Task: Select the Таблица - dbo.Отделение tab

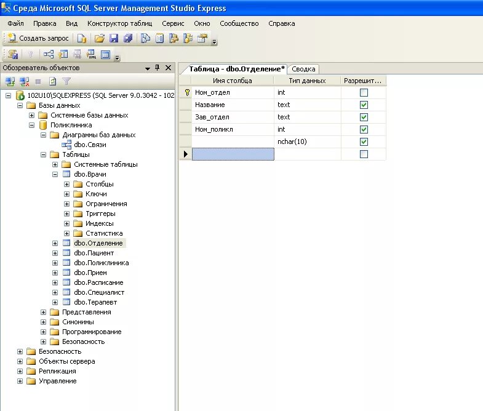Action: click(x=237, y=69)
